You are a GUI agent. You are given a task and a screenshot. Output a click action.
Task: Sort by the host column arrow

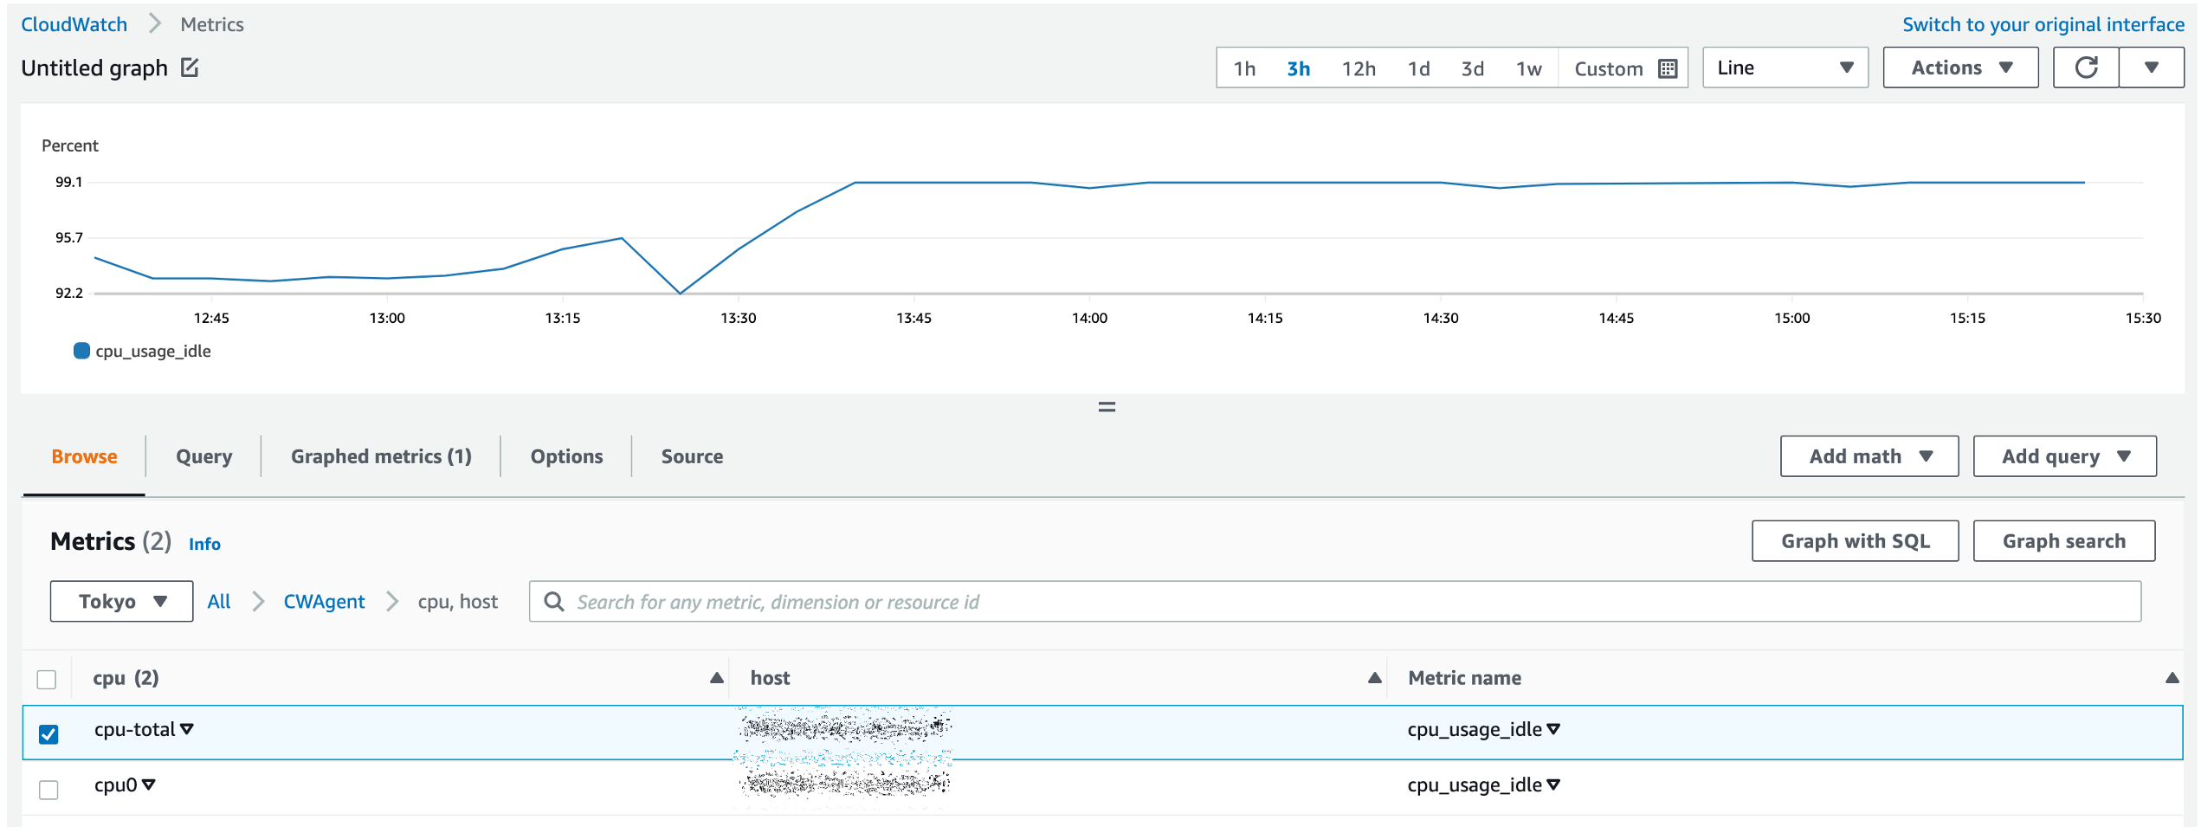[x=1374, y=678]
